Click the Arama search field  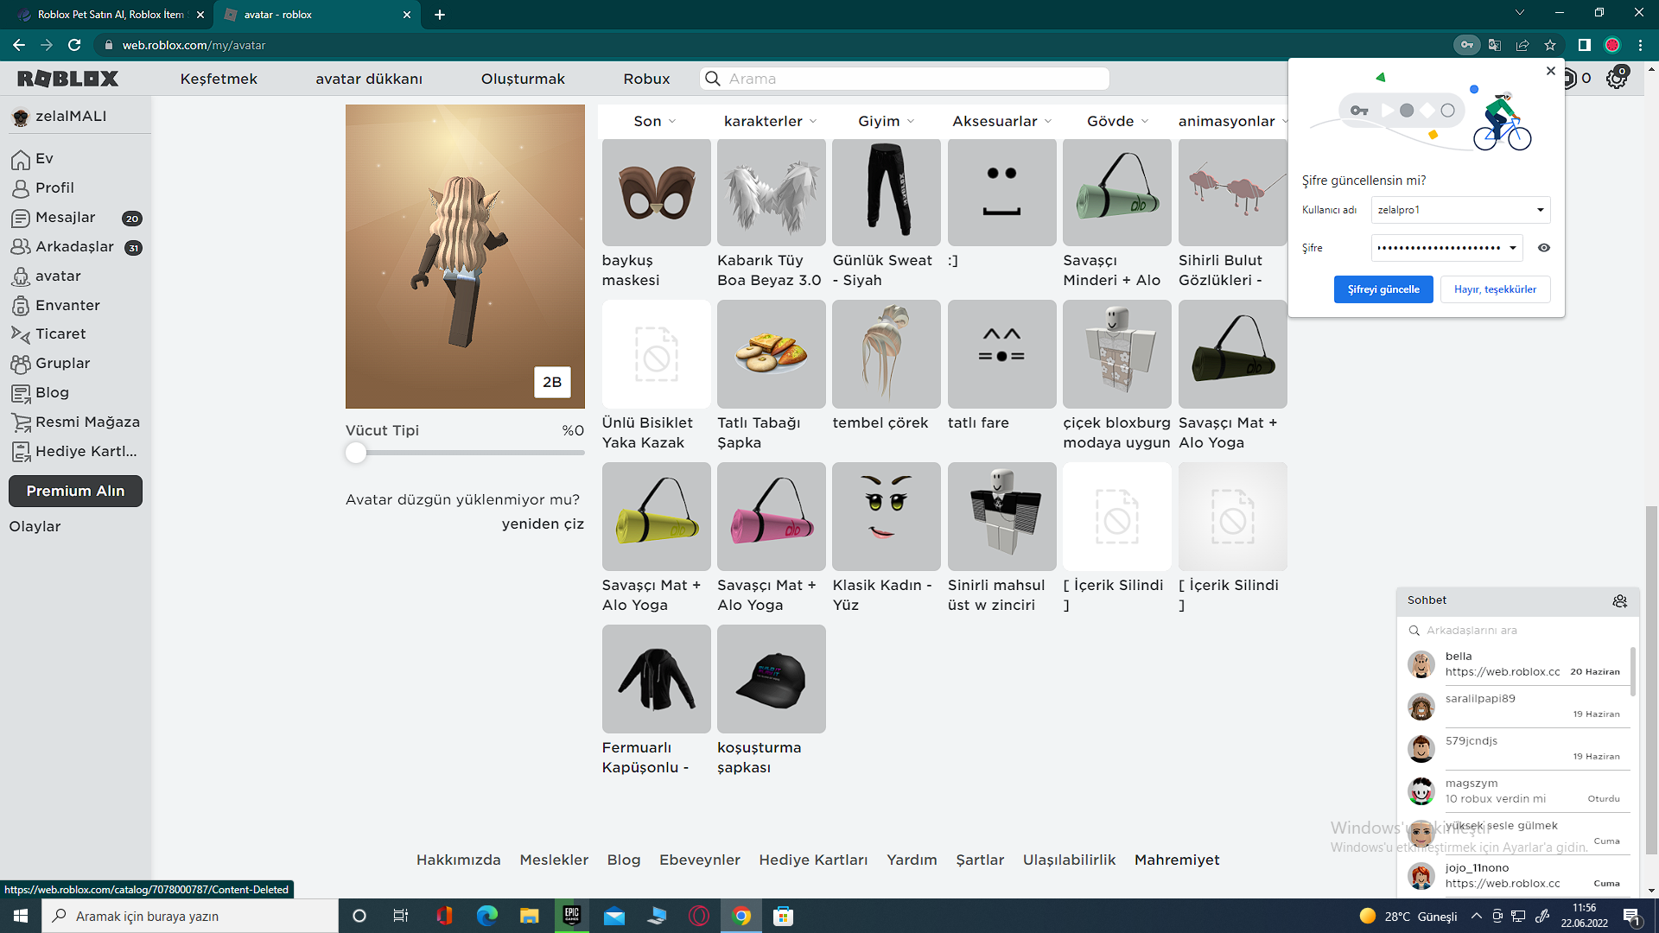pyautogui.click(x=904, y=79)
